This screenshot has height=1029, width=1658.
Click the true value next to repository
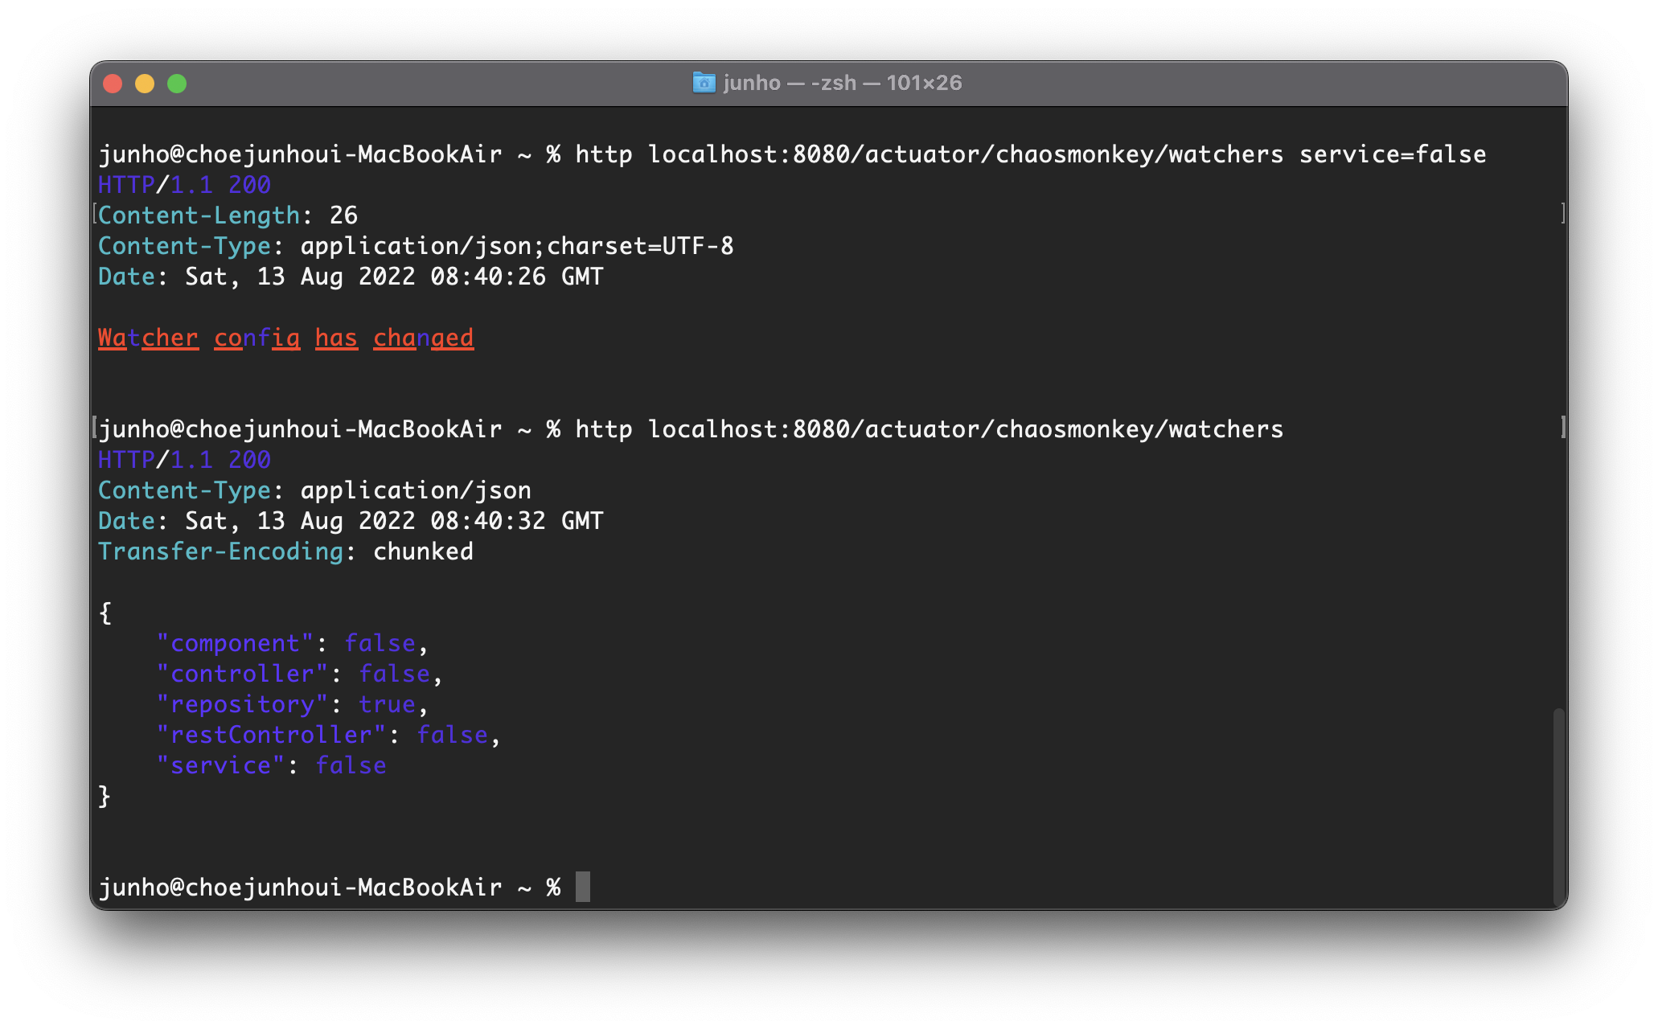coord(387,704)
